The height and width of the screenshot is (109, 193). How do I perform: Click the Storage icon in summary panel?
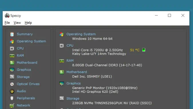(62, 98)
